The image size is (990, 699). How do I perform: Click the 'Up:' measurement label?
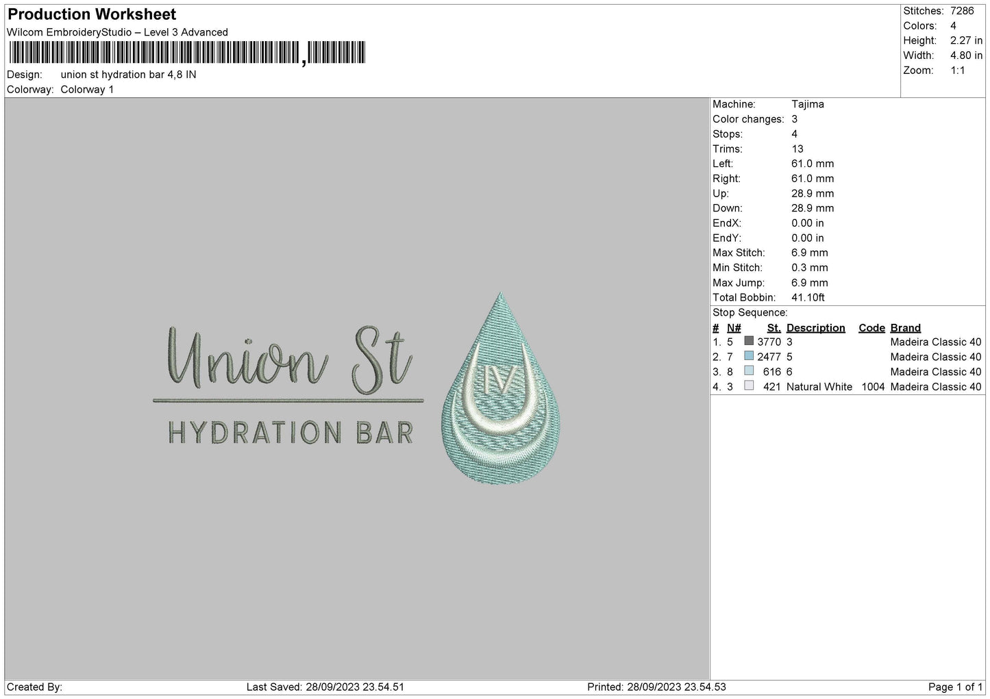tap(721, 194)
